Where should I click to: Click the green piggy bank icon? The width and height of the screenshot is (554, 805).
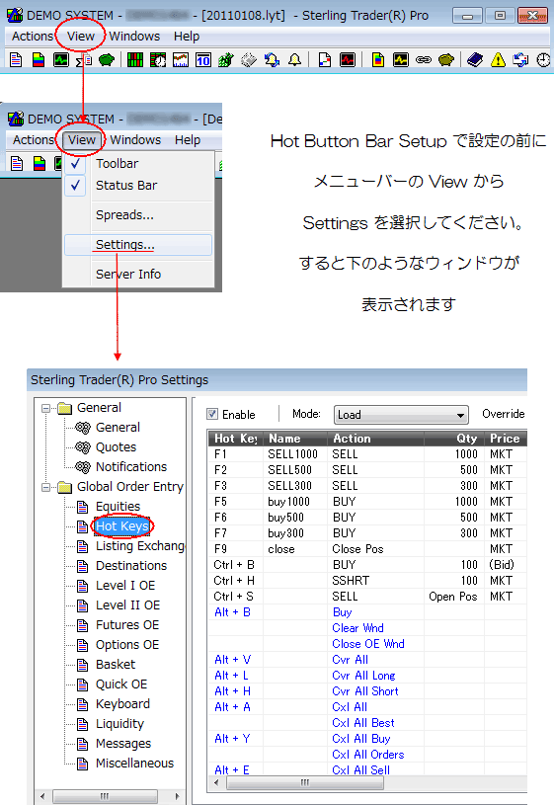click(x=107, y=59)
